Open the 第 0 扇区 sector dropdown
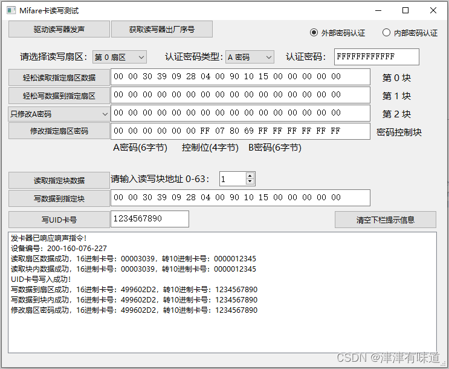This screenshot has width=449, height=369. pos(120,57)
